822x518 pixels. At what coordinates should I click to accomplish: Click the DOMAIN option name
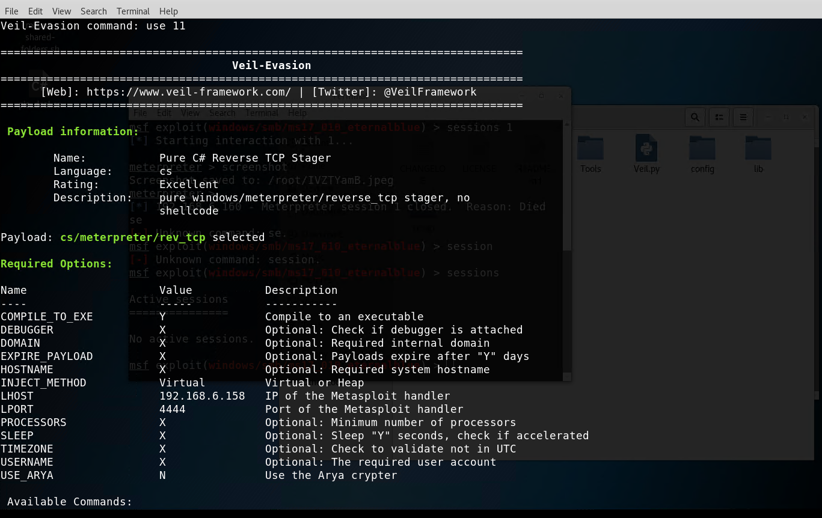coord(20,343)
